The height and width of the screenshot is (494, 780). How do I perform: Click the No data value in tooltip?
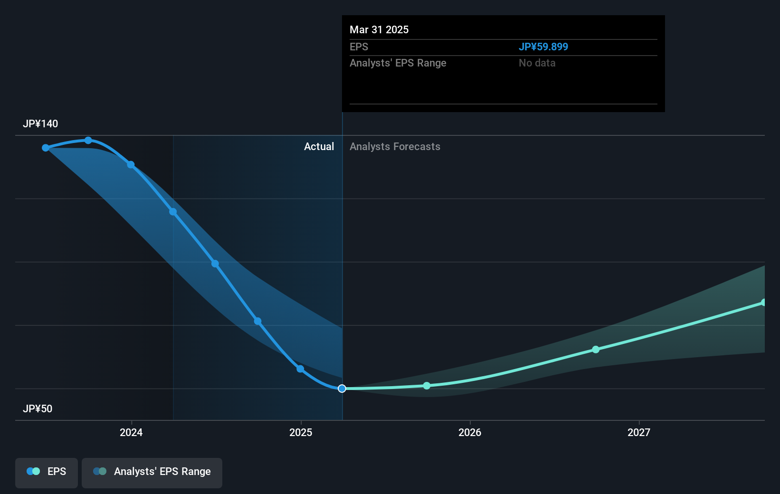537,63
